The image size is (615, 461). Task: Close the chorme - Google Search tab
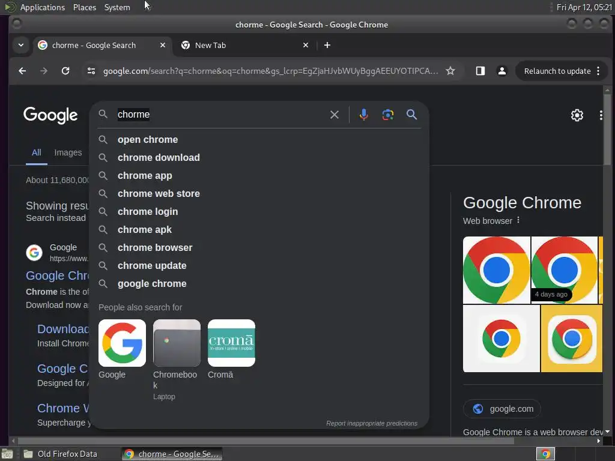coord(162,45)
